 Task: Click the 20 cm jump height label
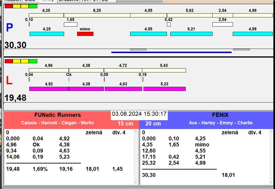point(153,124)
